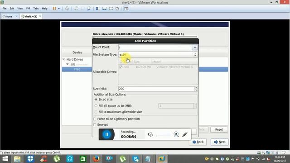
Task: Enable the Encrypt checkbox
Action: tap(95, 125)
